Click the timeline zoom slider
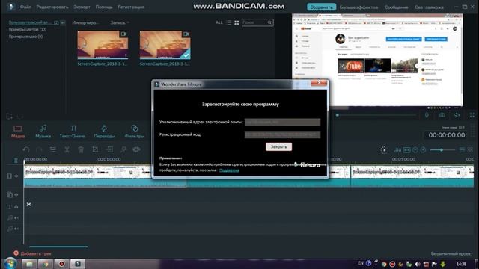Viewport: 479px width, 269px height. pyautogui.click(x=442, y=149)
